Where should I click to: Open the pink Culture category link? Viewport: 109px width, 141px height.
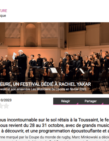[4, 11]
